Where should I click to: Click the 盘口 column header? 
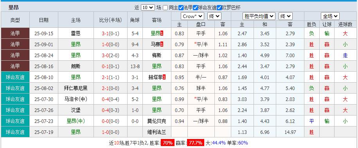(201, 24)
